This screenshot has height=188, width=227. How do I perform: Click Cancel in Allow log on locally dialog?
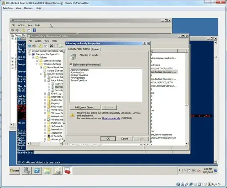(x=124, y=139)
